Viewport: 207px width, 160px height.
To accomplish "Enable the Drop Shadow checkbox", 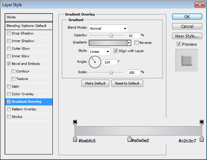I will point(9,33).
